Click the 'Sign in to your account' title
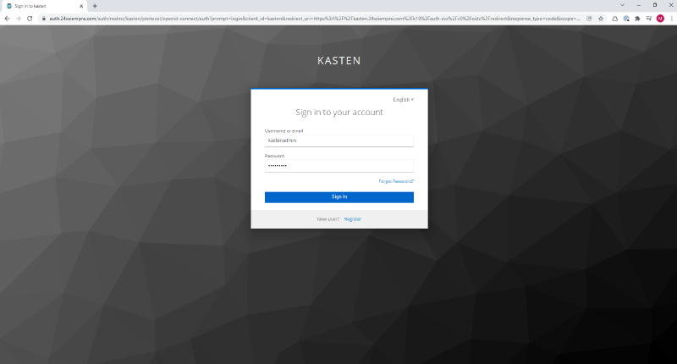Screen dimensions: 677x364 pyautogui.click(x=339, y=113)
